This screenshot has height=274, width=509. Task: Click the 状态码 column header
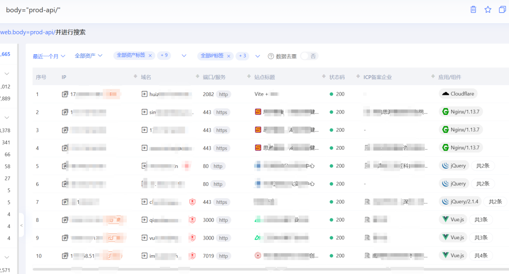[x=337, y=77]
